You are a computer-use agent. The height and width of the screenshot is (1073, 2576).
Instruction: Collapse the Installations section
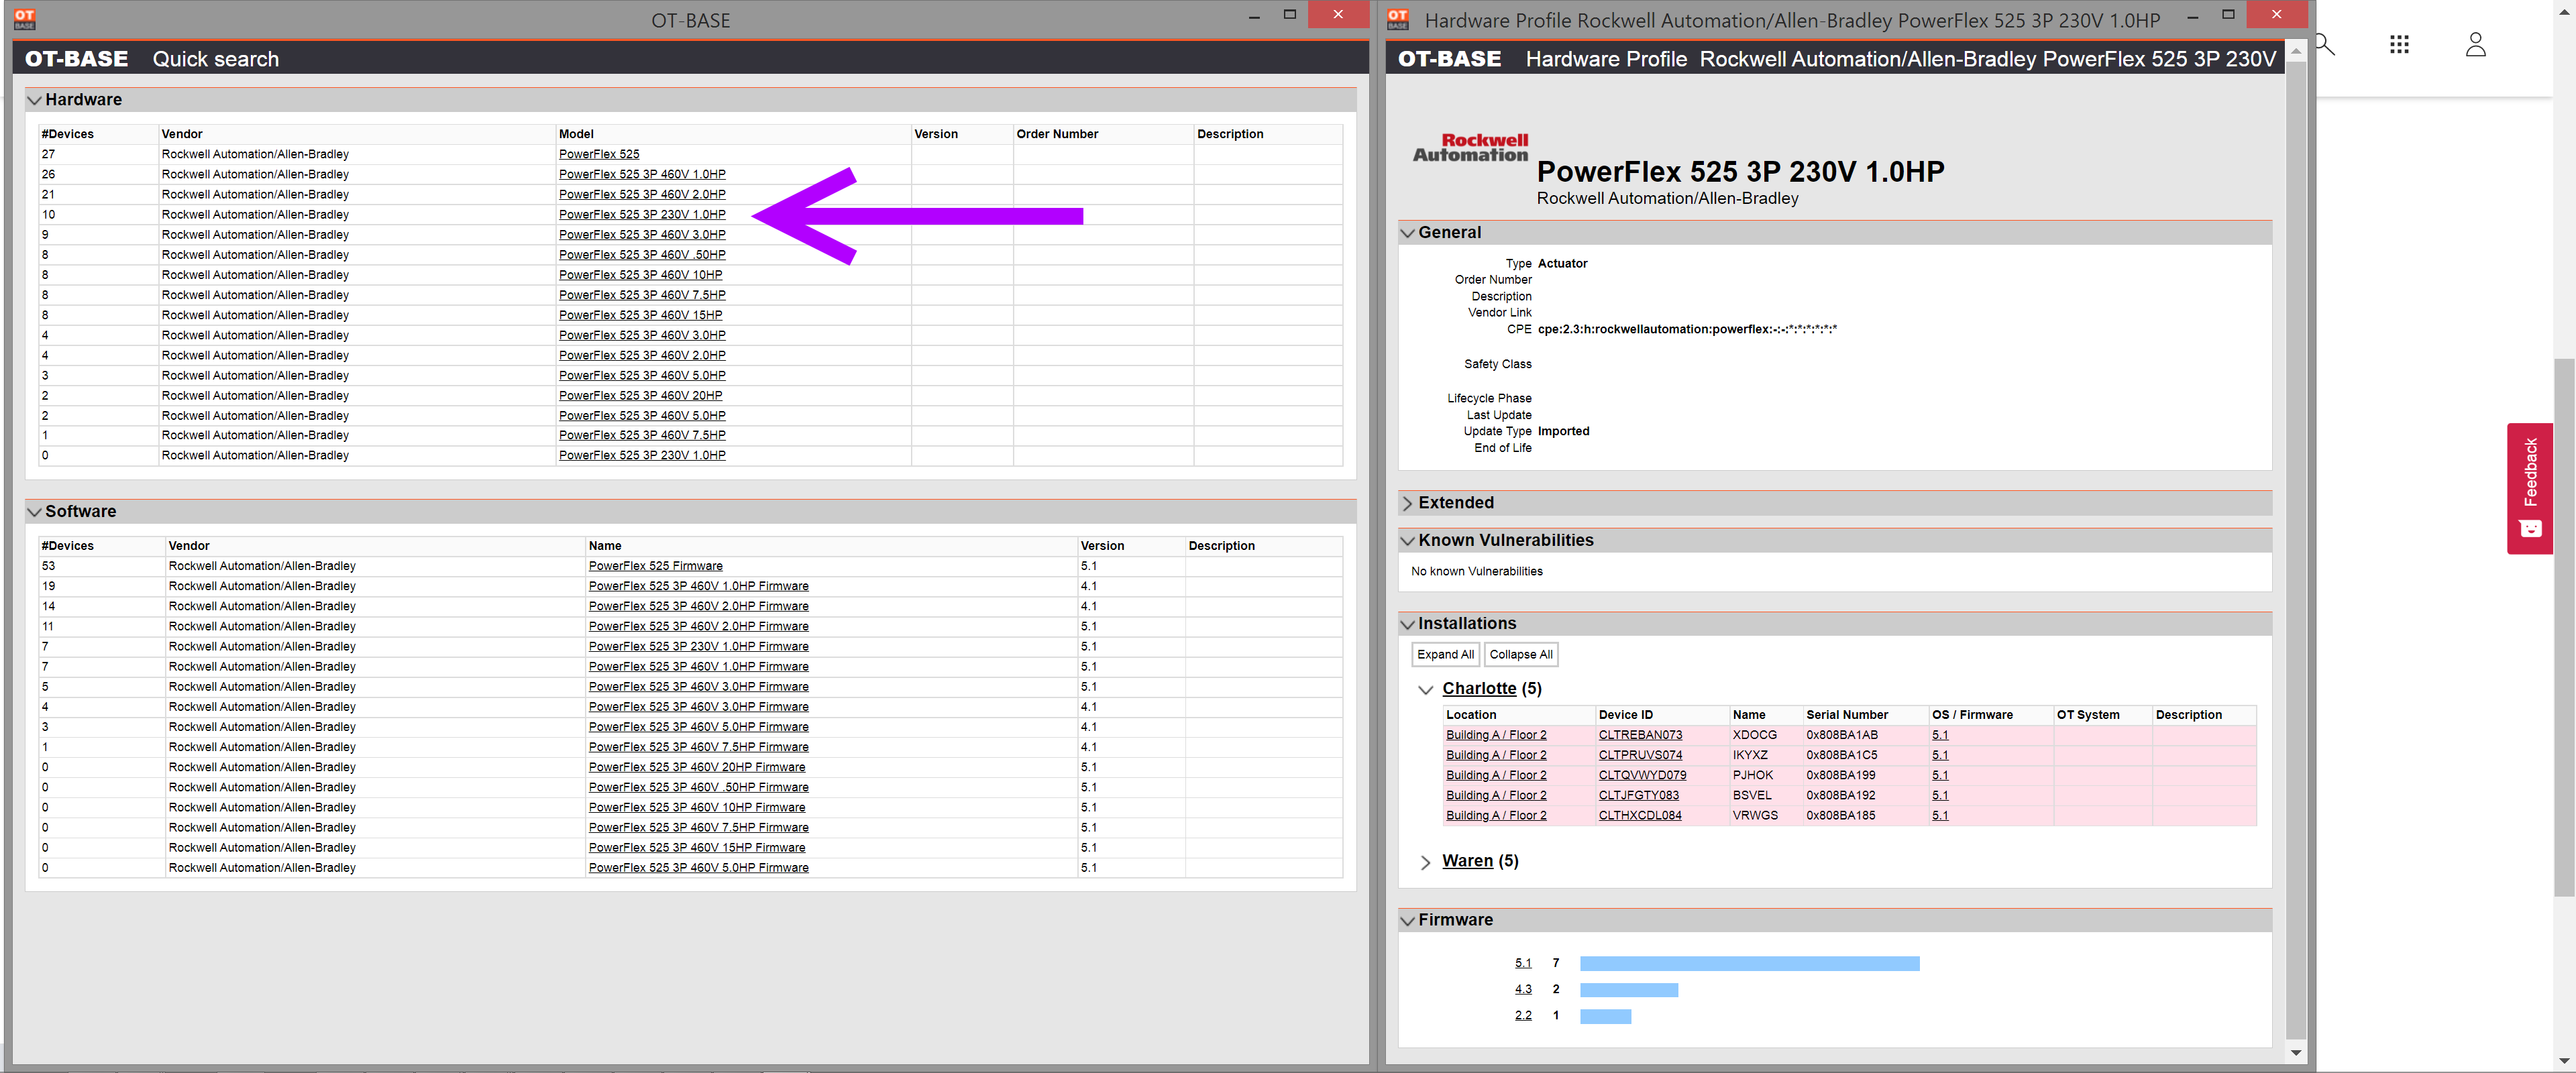click(1408, 624)
